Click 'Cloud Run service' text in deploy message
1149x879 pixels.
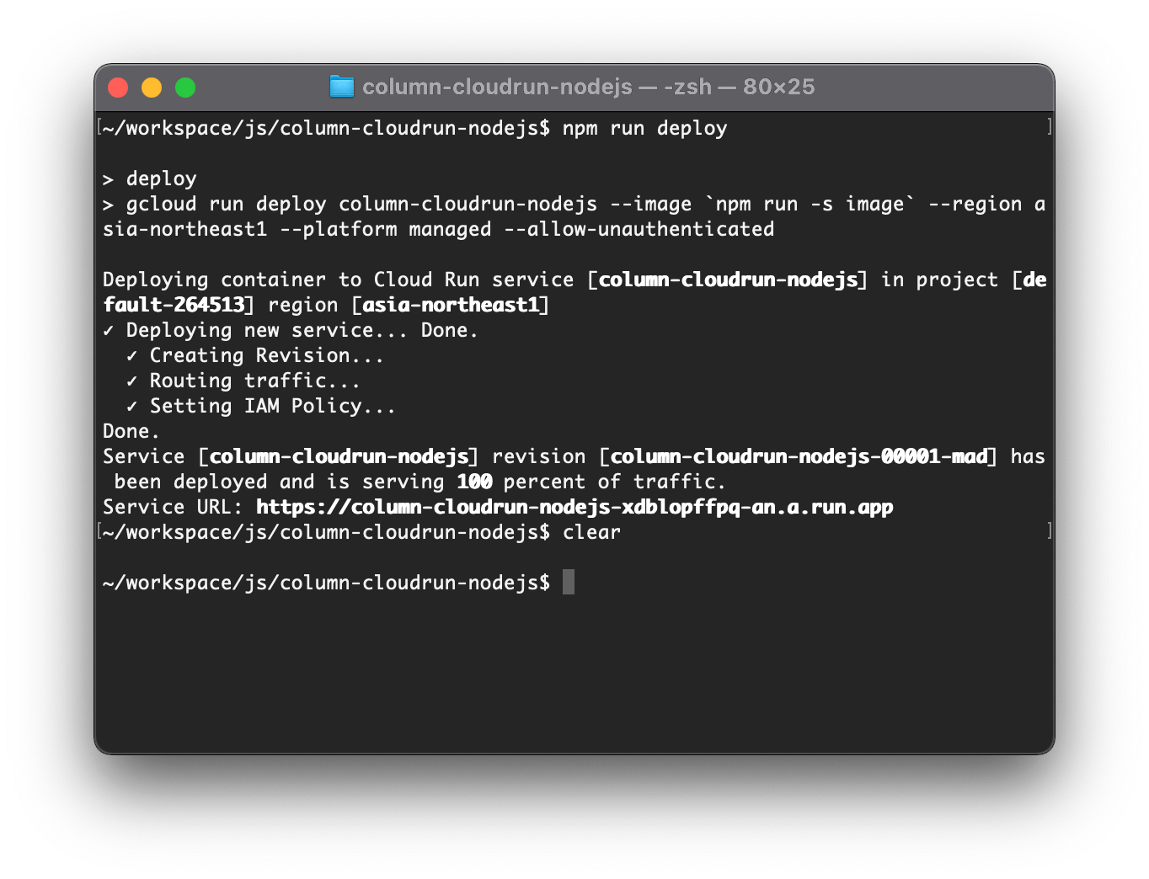tap(474, 280)
